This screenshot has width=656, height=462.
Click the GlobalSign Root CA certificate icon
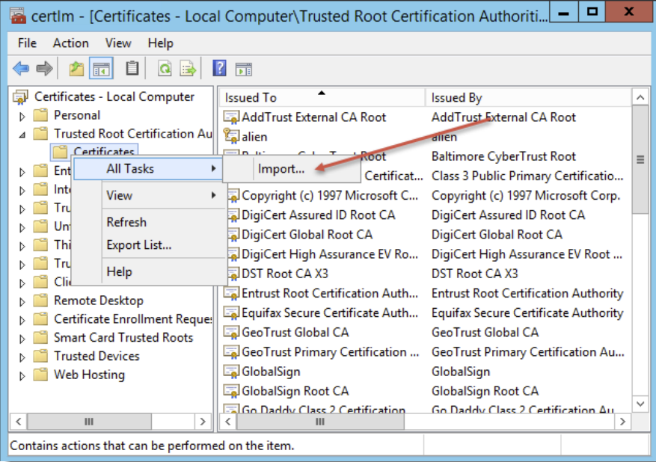point(231,391)
